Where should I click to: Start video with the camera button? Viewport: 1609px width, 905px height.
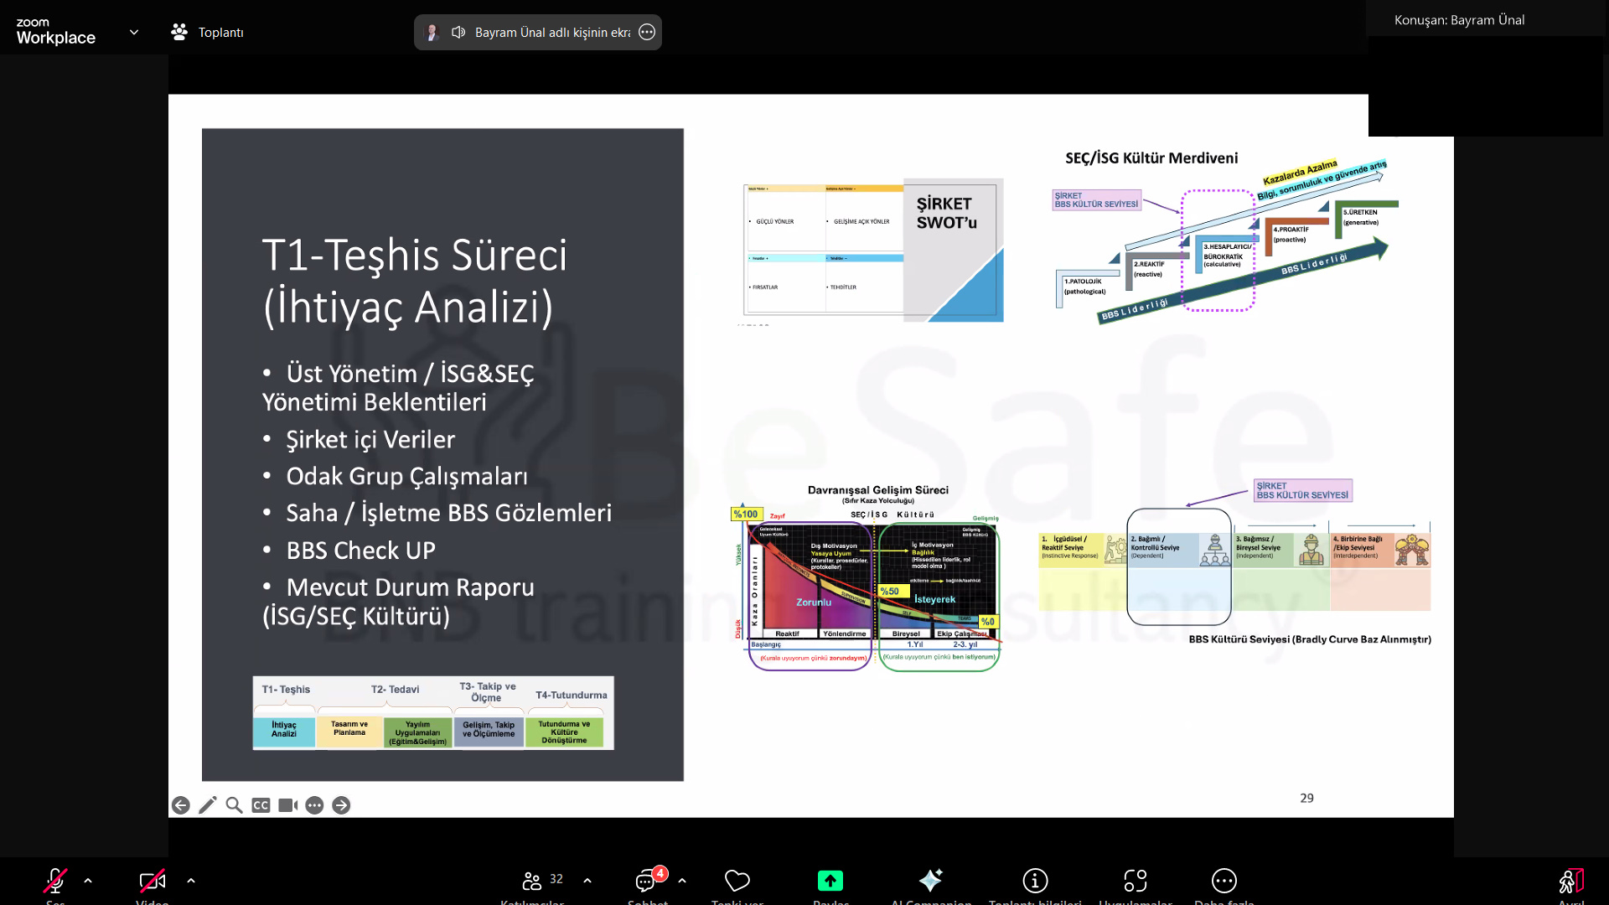click(152, 881)
